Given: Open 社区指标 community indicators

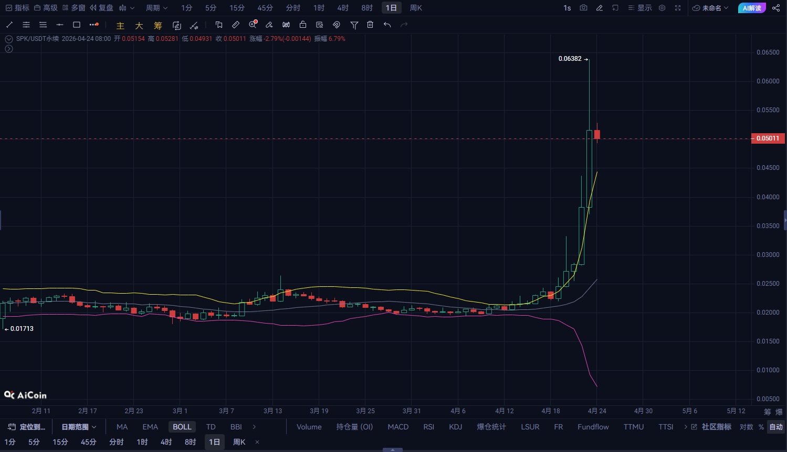Looking at the screenshot, I should 711,427.
